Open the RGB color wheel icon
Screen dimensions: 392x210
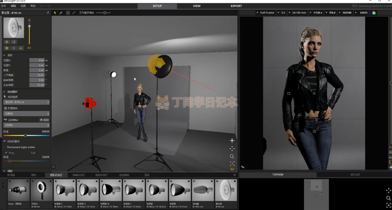pyautogui.click(x=374, y=13)
